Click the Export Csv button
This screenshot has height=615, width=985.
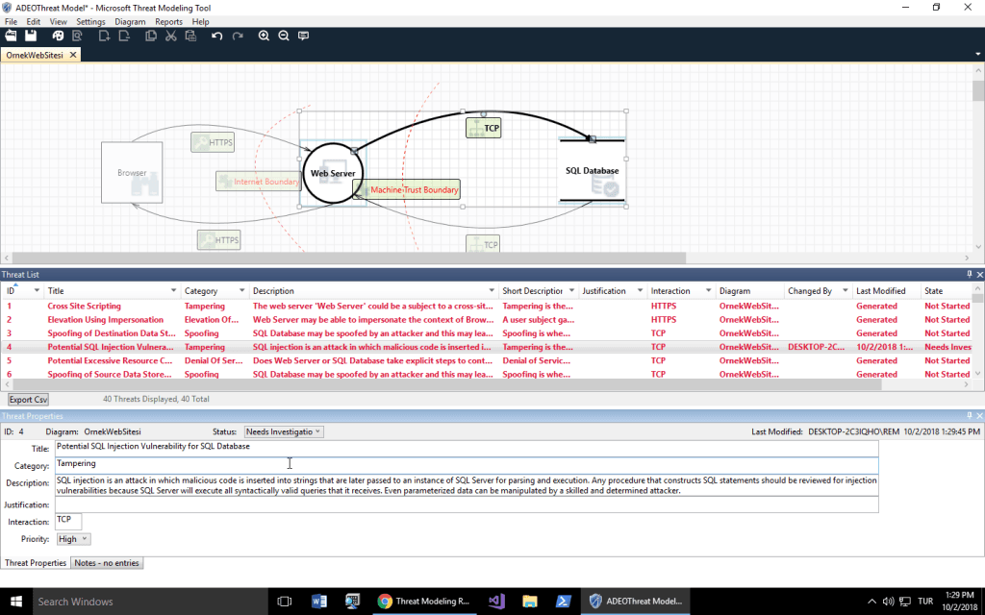(x=28, y=399)
